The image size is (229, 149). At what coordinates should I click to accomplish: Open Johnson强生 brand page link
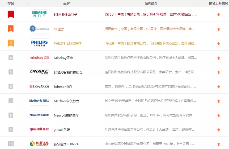[x=63, y=86]
